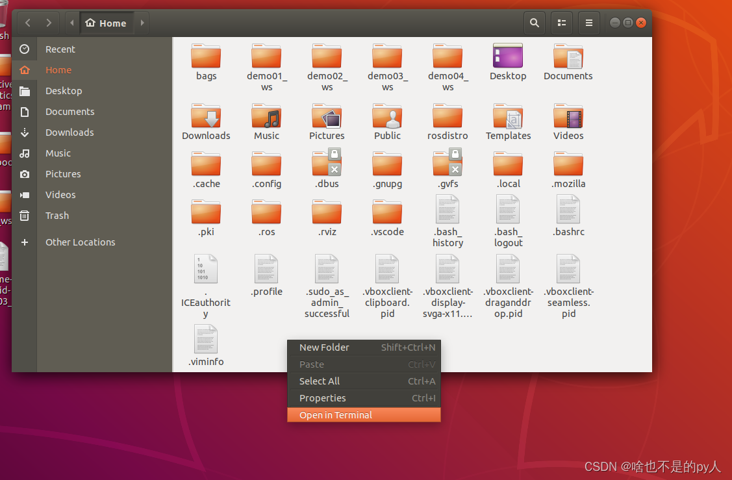Select the purple Desktop folder icon
The image size is (732, 480).
tap(508, 56)
